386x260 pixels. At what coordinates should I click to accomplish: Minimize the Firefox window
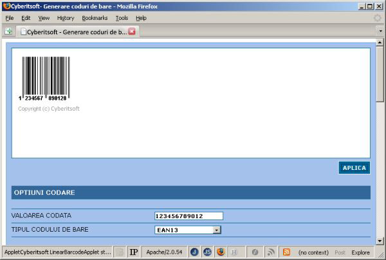(362, 6)
